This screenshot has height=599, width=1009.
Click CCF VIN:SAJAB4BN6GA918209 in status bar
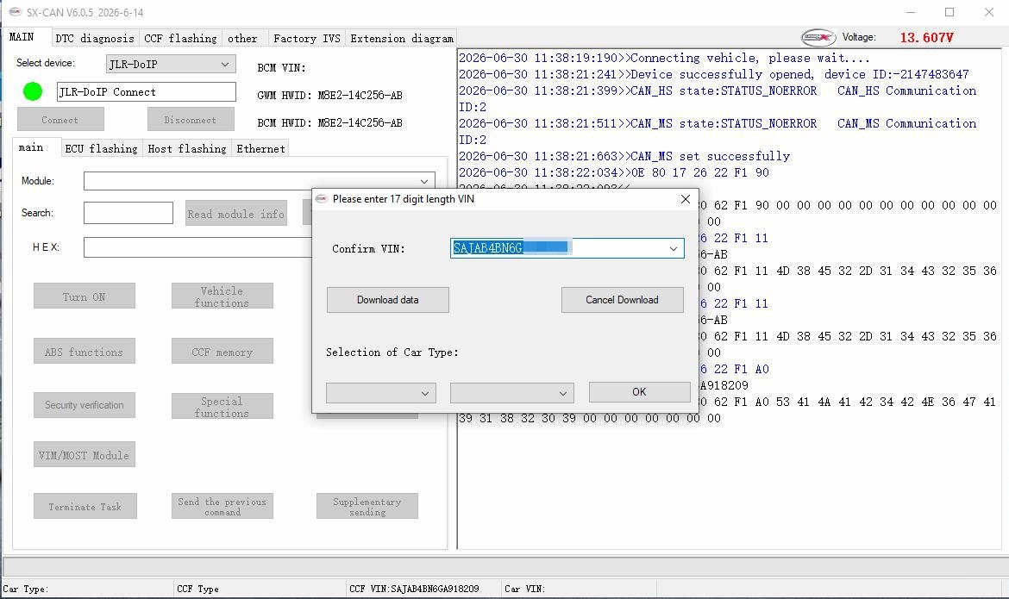(414, 589)
